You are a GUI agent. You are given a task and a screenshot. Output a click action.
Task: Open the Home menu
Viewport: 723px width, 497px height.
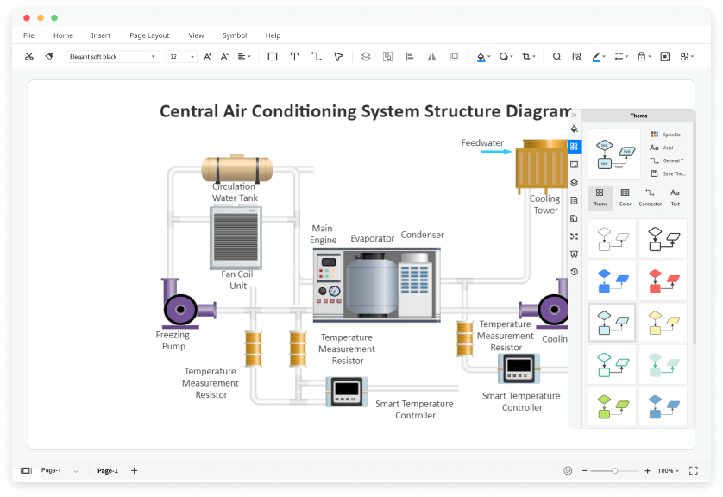[63, 35]
